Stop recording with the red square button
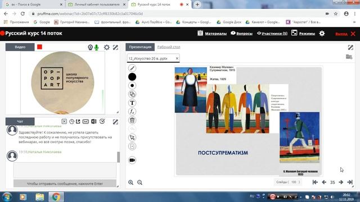The height and width of the screenshot is (202, 360). (39, 47)
